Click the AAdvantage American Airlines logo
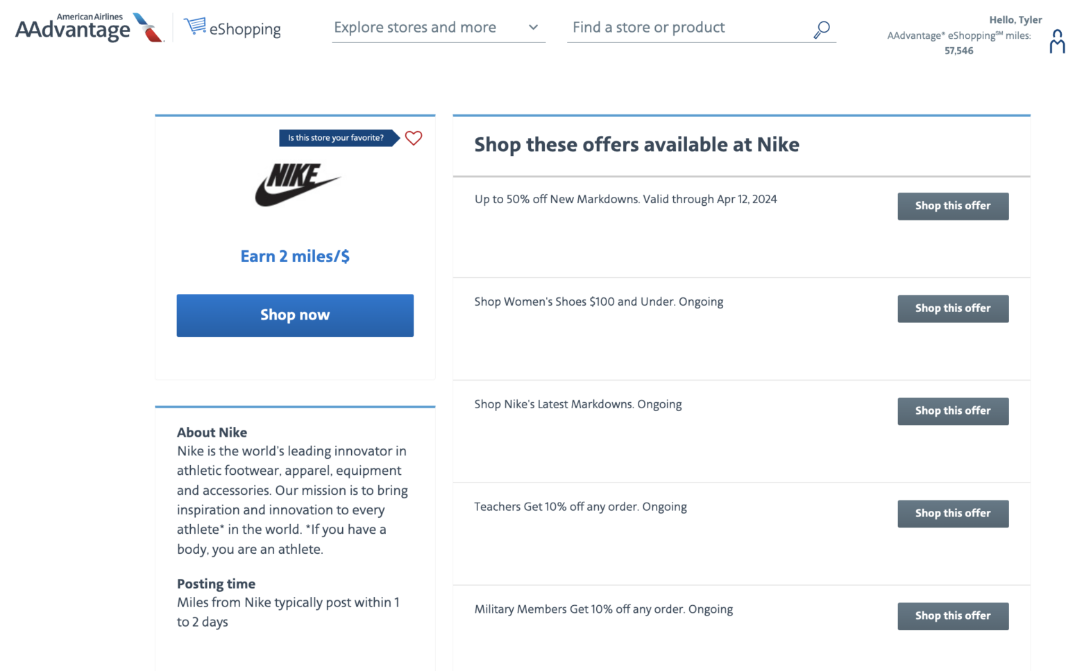The image size is (1066, 671). pos(89,28)
